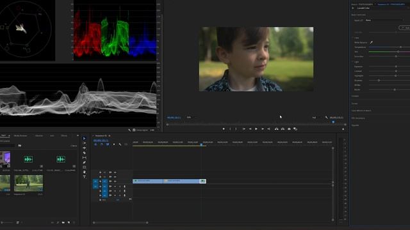Screen dimensions: 410x230
Task: Select the Selection tool in the tools panel
Action: click(84, 139)
